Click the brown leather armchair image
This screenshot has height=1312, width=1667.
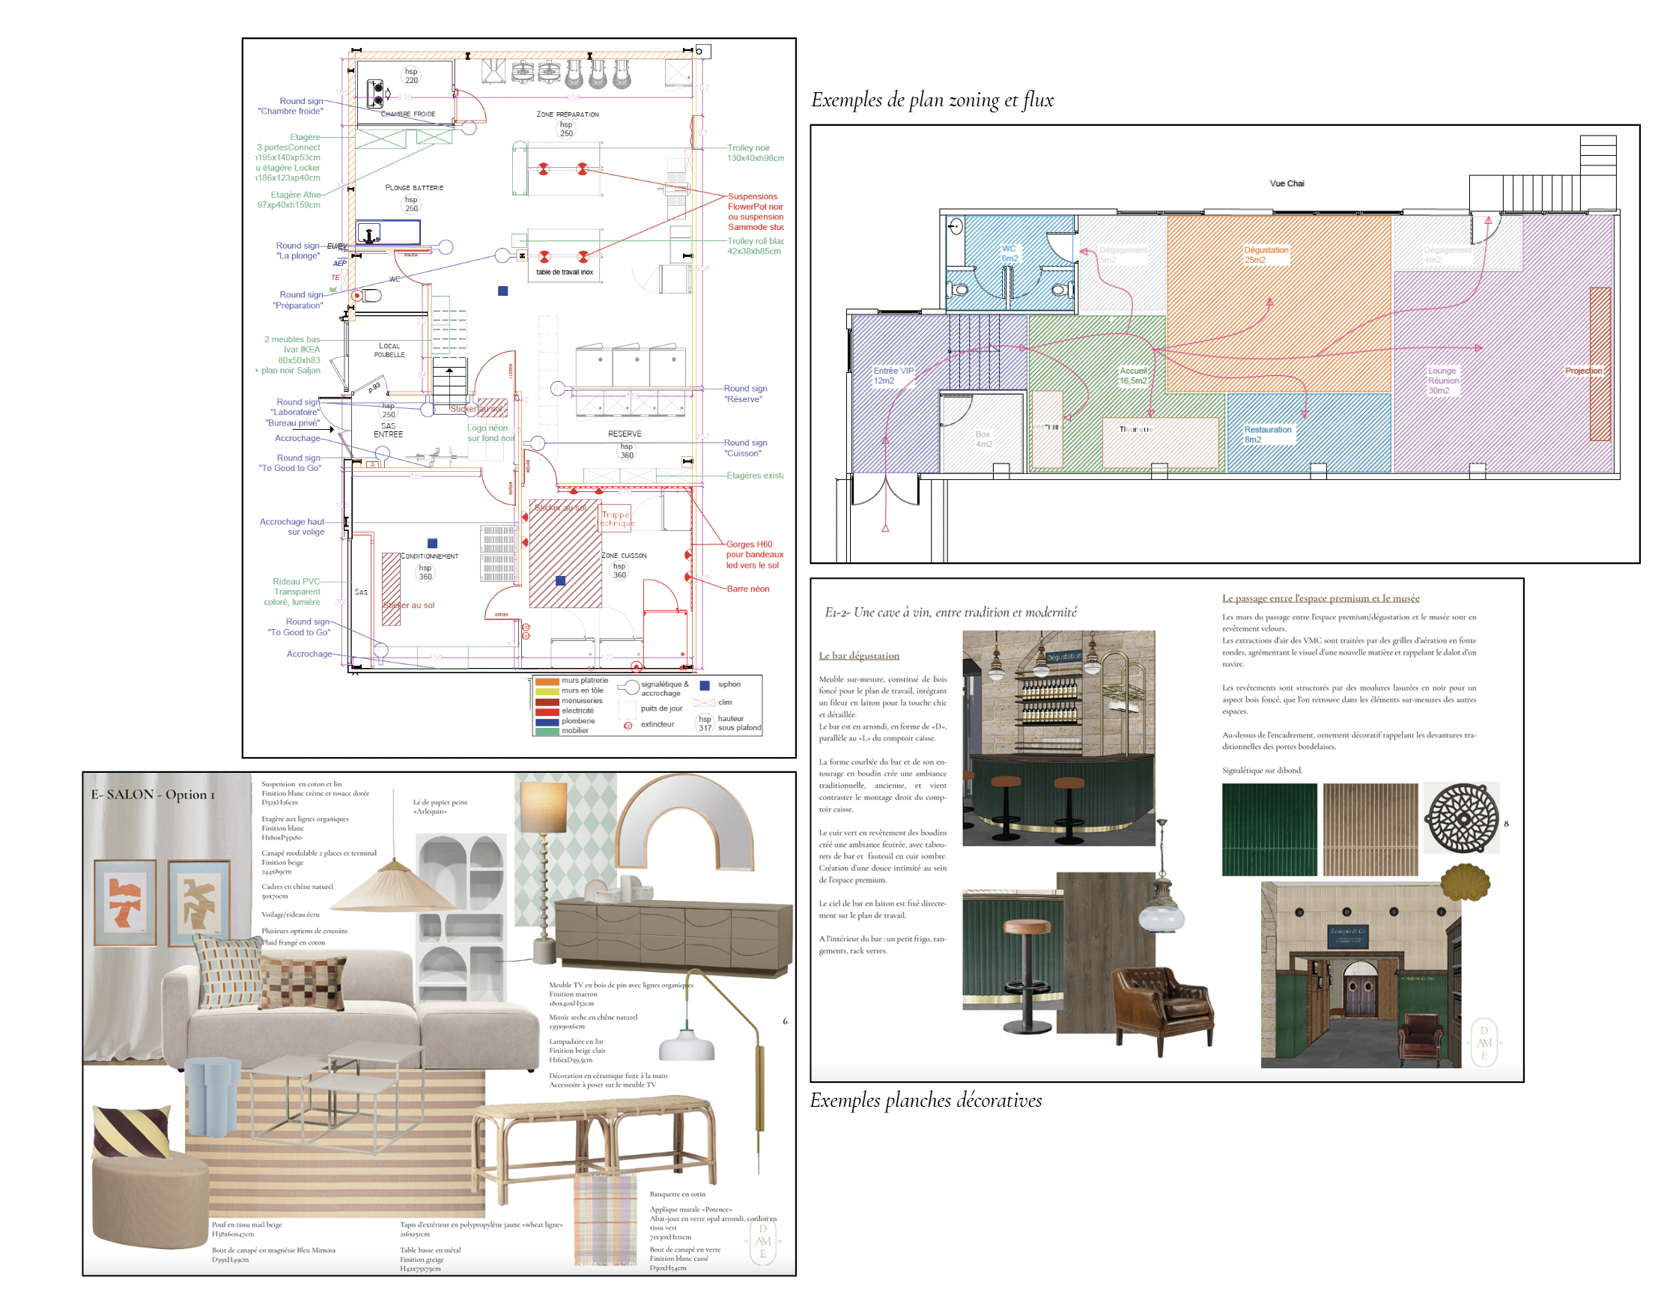[x=1162, y=1006]
